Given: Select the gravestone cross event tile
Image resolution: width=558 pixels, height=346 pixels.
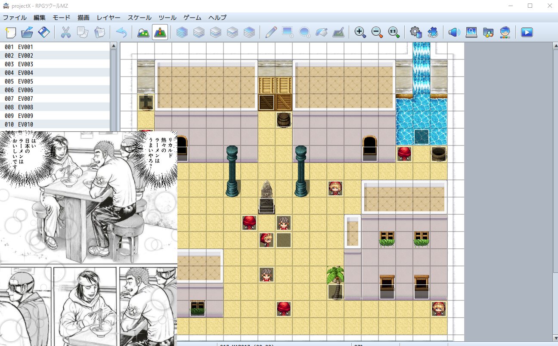Looking at the screenshot, I should click(146, 102).
